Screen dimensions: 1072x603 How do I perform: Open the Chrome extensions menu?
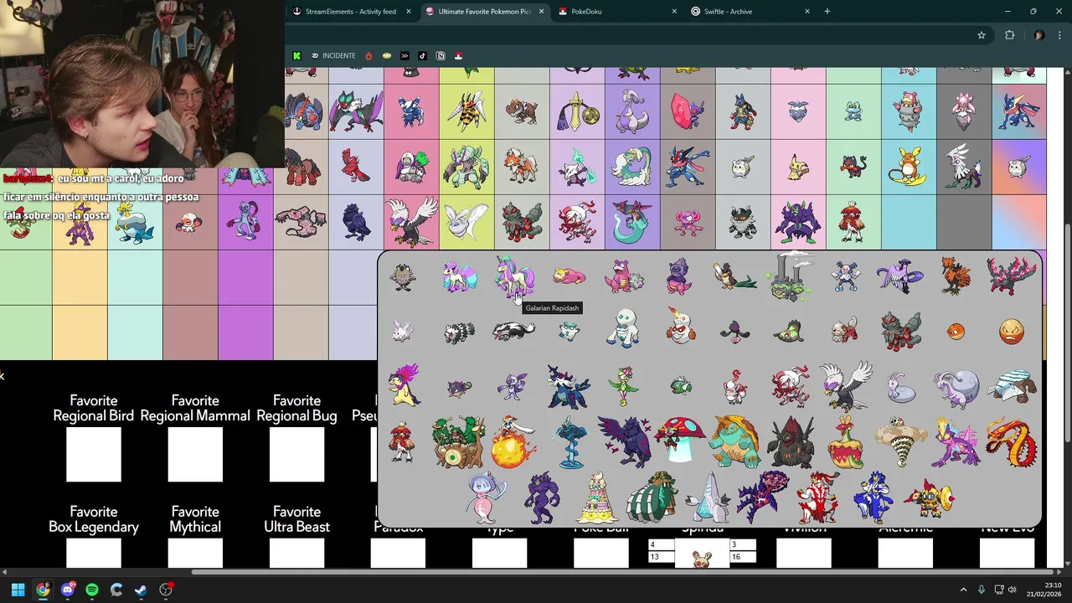coord(1009,35)
